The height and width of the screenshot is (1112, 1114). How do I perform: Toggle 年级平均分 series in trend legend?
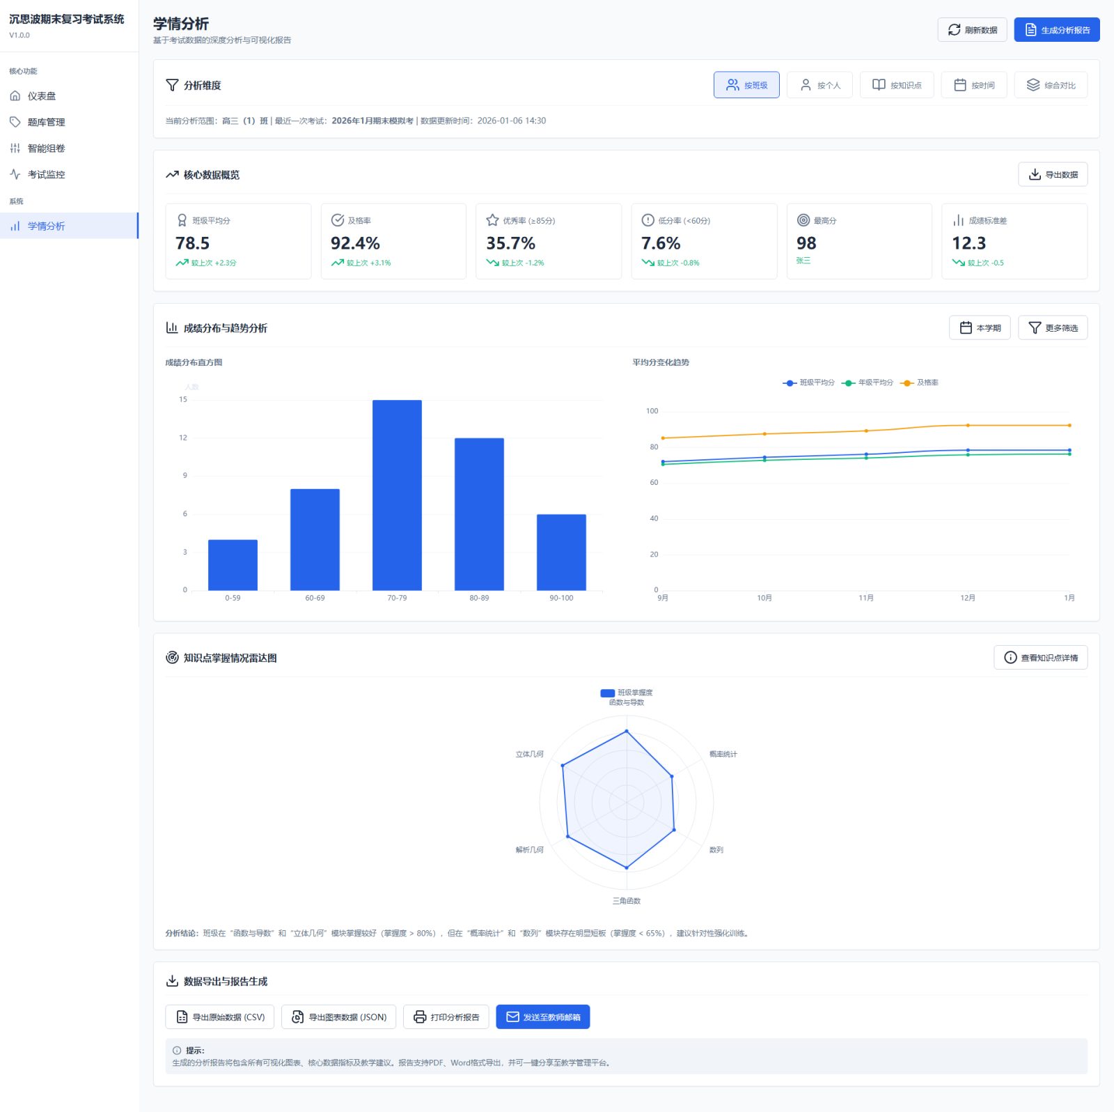[868, 383]
